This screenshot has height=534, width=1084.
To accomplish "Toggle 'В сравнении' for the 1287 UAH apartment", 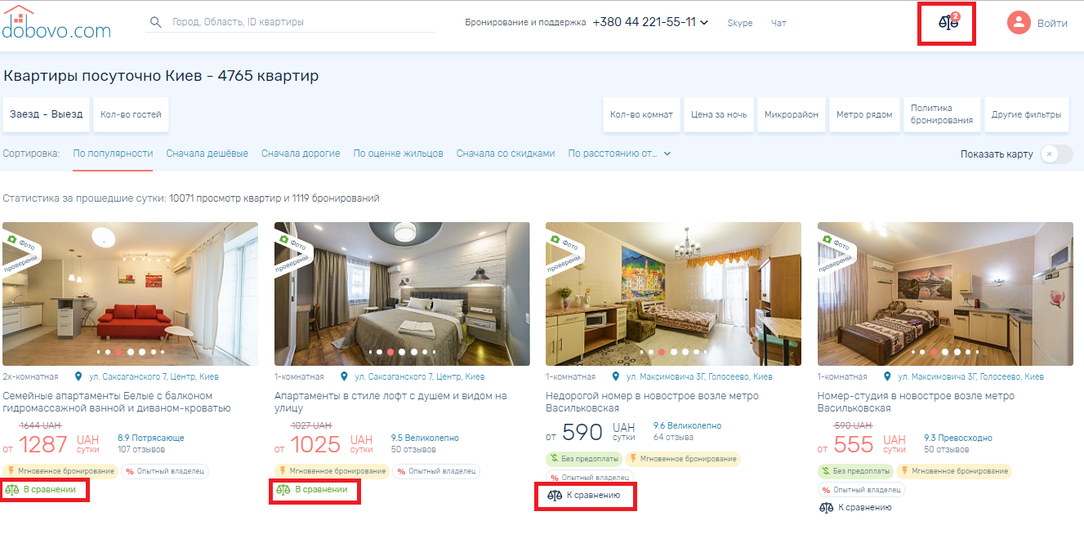I will (x=40, y=490).
